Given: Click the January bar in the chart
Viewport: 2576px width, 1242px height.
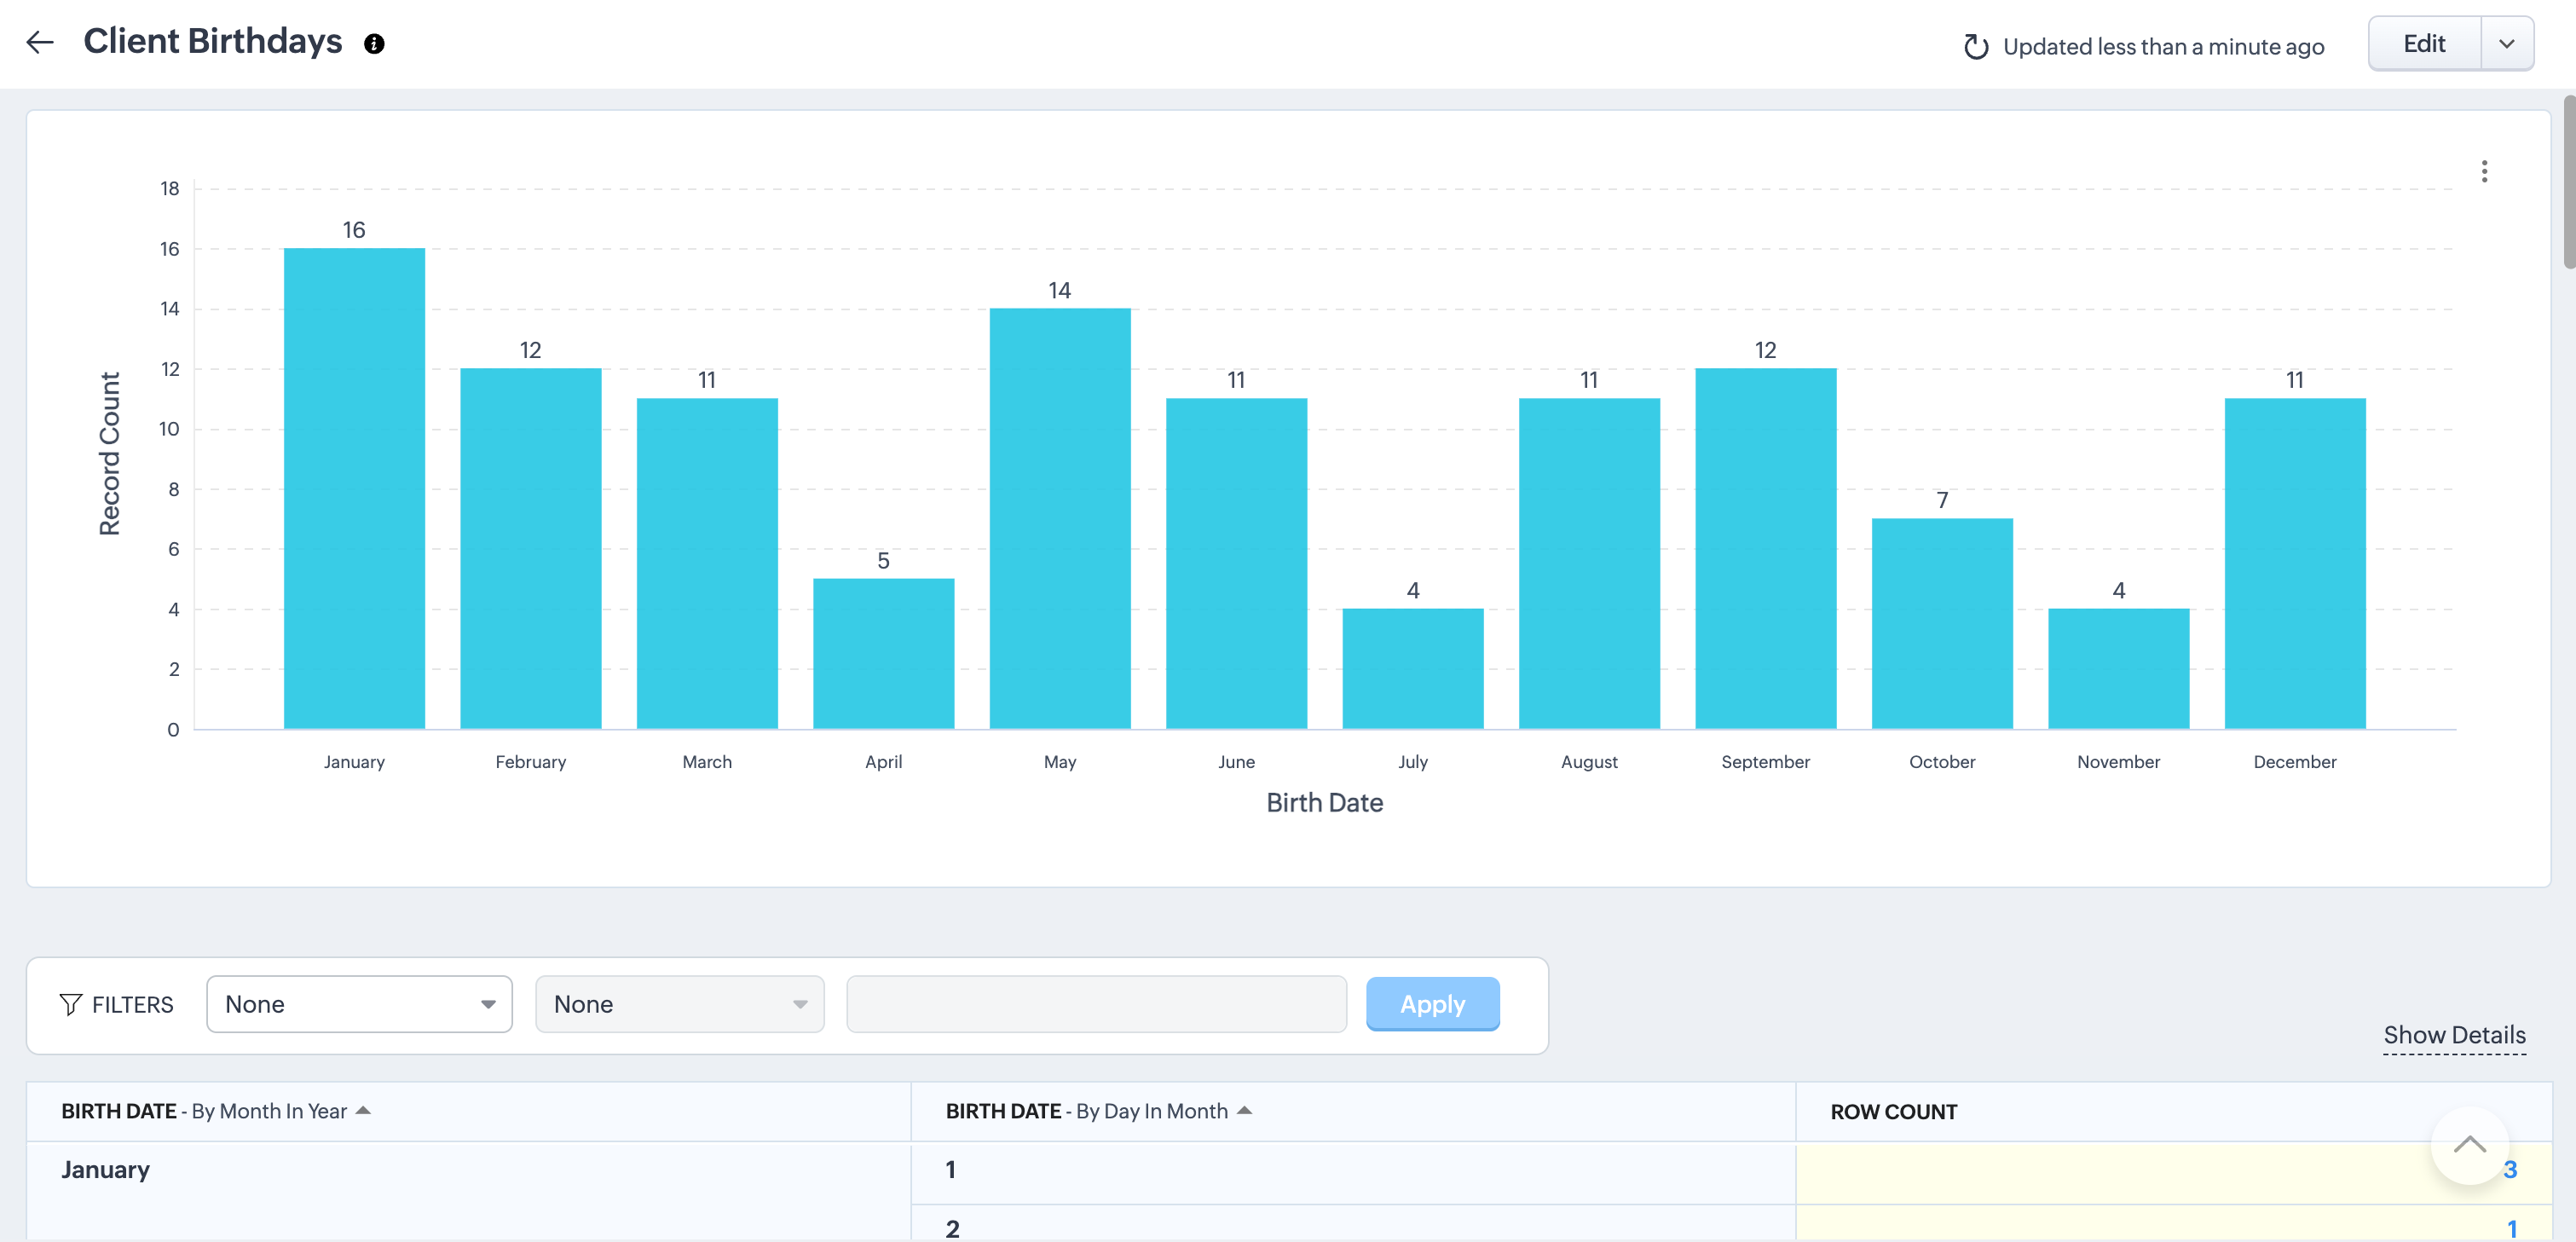Looking at the screenshot, I should click(x=354, y=488).
